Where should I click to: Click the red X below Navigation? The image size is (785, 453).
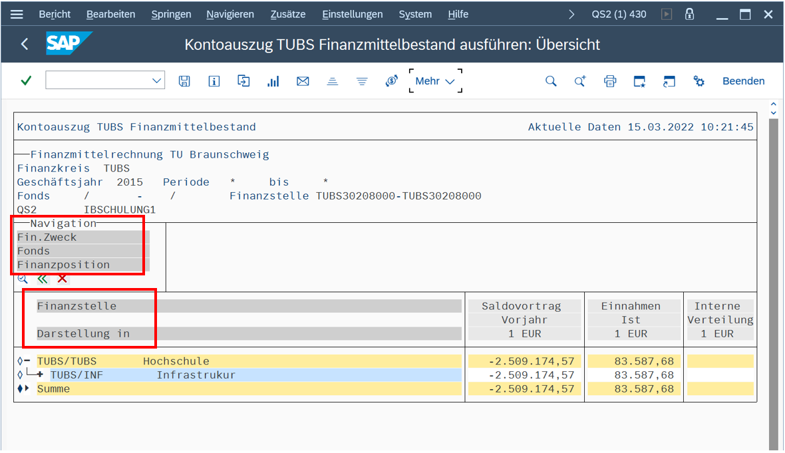(63, 279)
